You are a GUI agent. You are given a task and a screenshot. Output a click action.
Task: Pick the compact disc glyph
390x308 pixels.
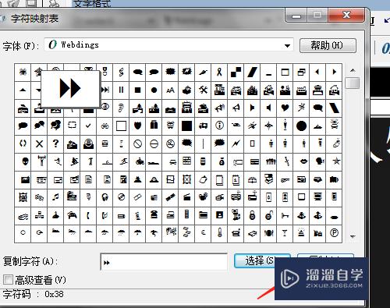(x=121, y=197)
